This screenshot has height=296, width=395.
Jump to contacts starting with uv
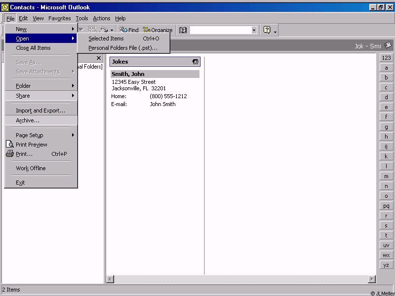(x=386, y=245)
